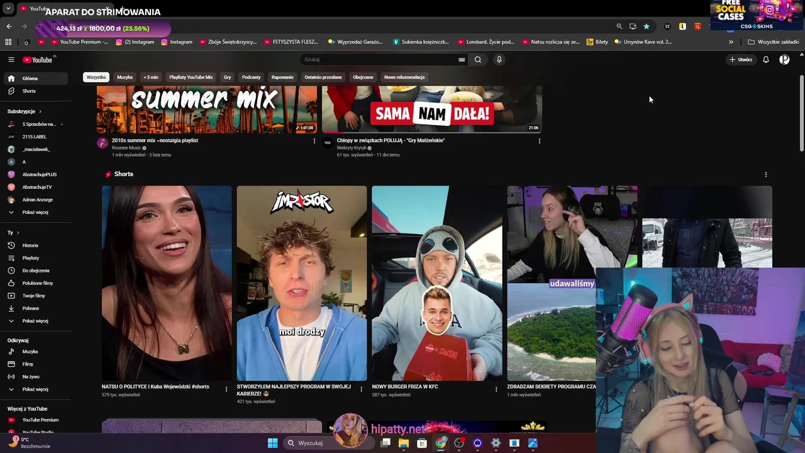The image size is (805, 453).
Task: Open (2) Instagram bookmark
Action: [x=135, y=42]
